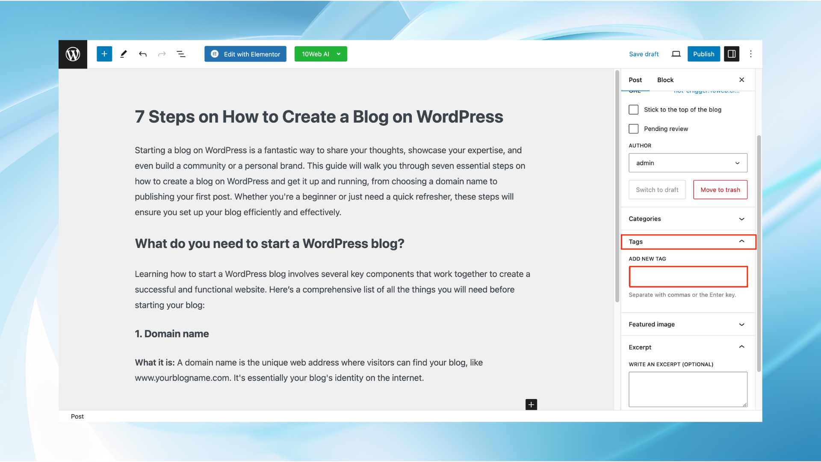Switch to the Block tab
This screenshot has height=462, width=821.
pyautogui.click(x=665, y=80)
